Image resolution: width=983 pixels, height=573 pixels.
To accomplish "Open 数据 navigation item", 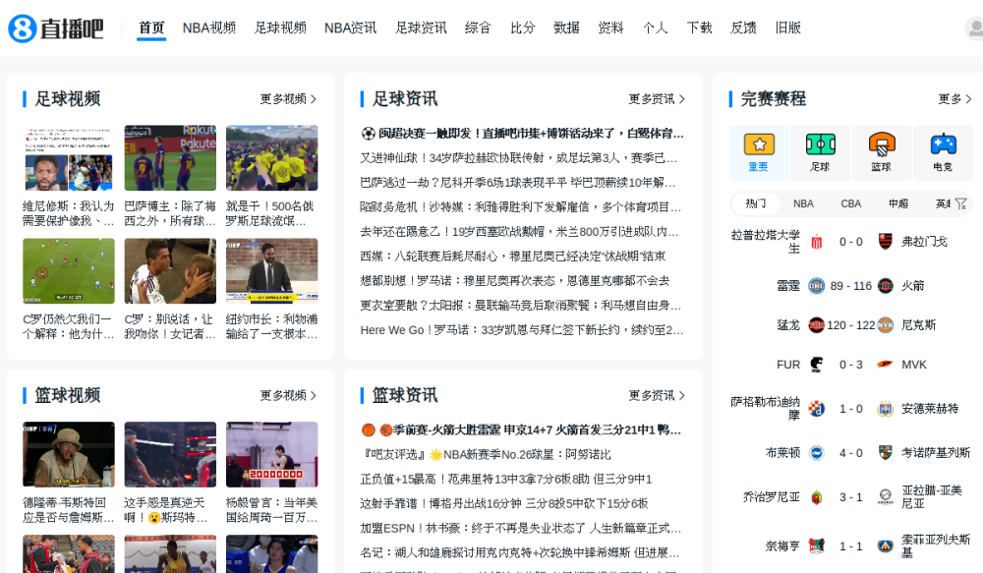I will tap(566, 28).
